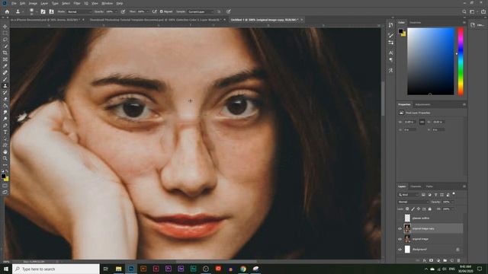Select the Crop tool
The width and height of the screenshot is (488, 274).
5,53
